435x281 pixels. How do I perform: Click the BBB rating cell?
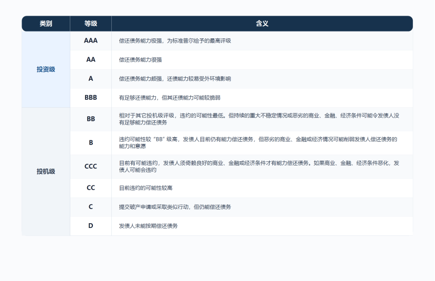91,98
